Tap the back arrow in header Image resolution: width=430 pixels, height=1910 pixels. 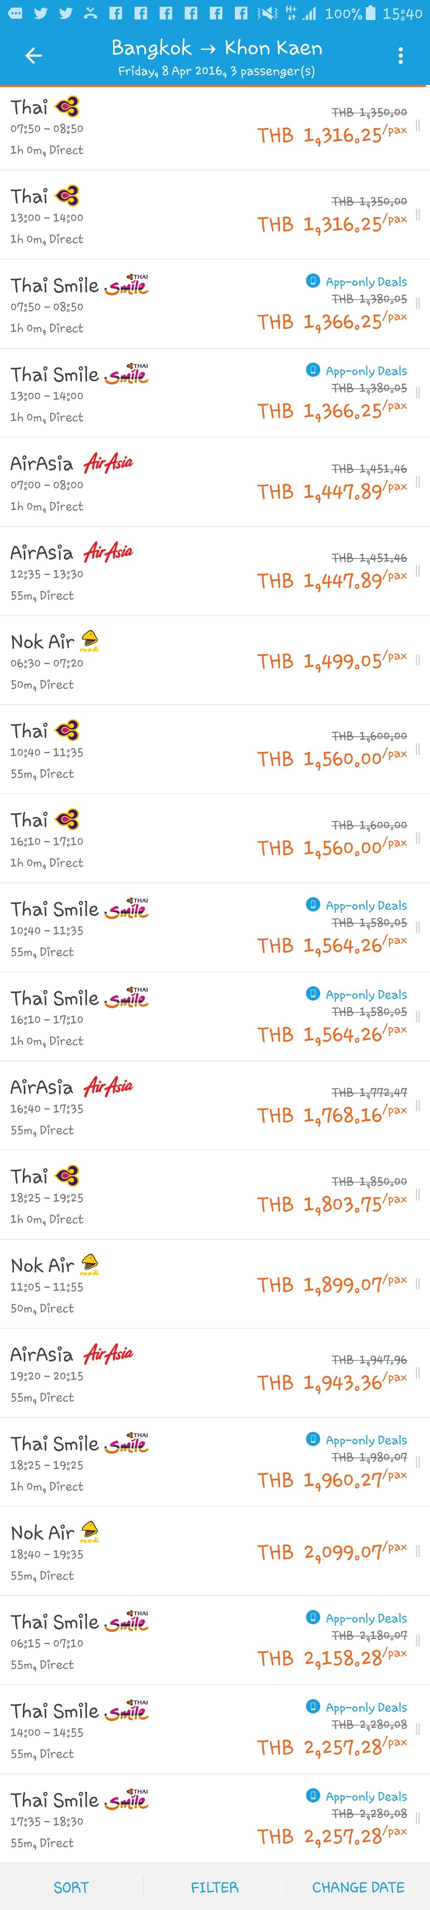33,55
